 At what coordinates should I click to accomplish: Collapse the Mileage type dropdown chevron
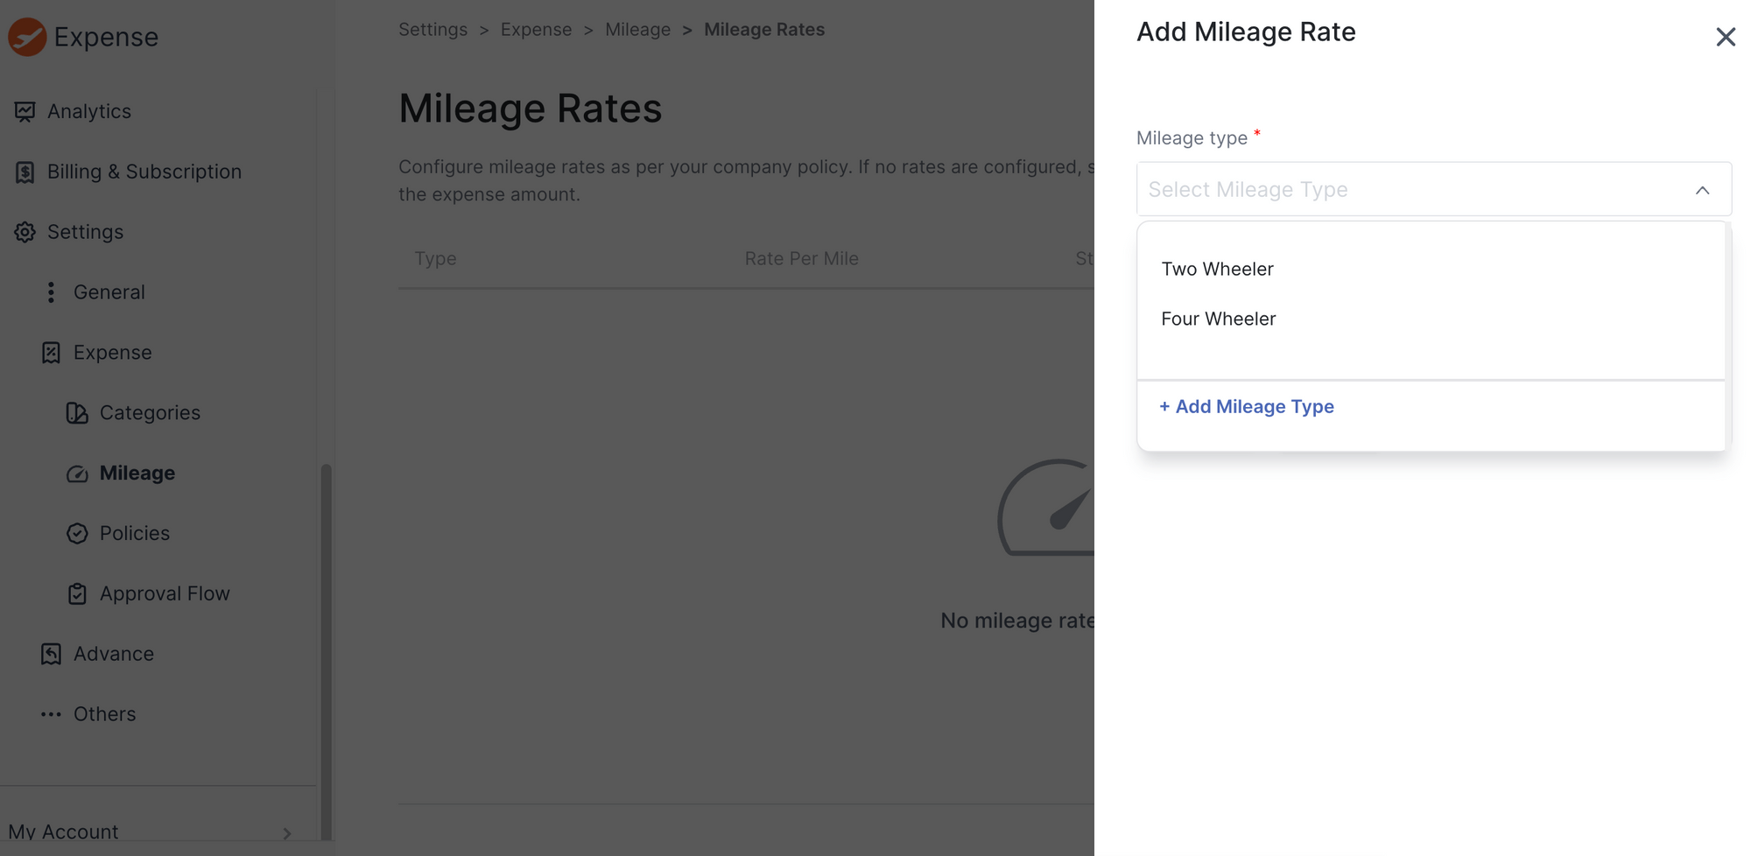pyautogui.click(x=1702, y=190)
